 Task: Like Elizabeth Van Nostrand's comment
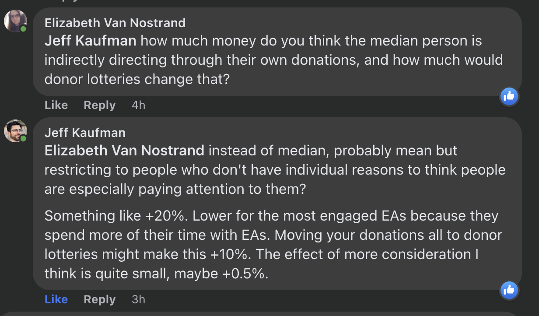pos(56,105)
